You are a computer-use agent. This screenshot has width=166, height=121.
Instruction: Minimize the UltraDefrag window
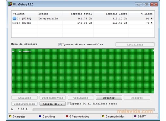pos(139,5)
